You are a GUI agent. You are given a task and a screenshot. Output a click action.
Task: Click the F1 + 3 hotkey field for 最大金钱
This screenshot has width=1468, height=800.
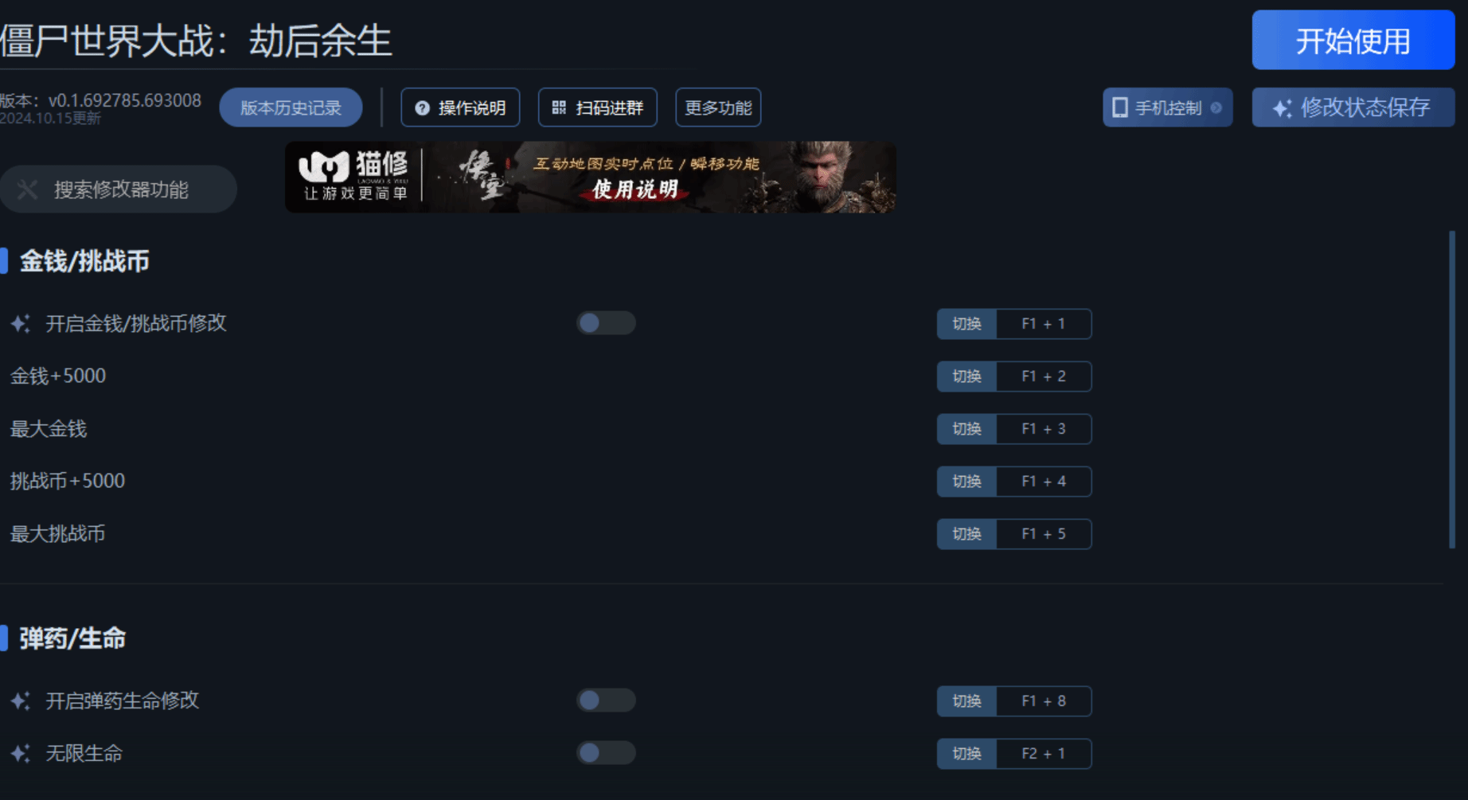tap(1044, 429)
